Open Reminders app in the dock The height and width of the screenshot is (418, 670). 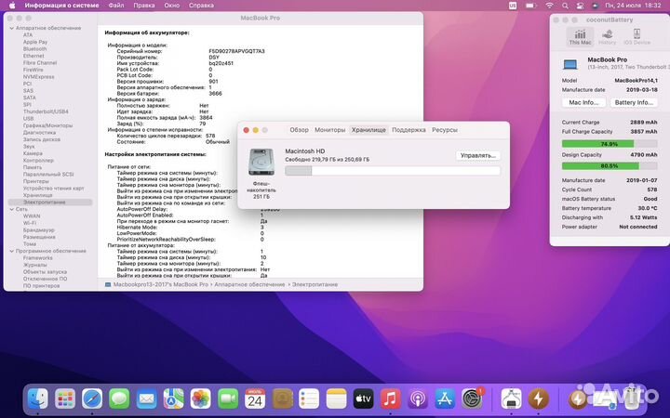(309, 398)
